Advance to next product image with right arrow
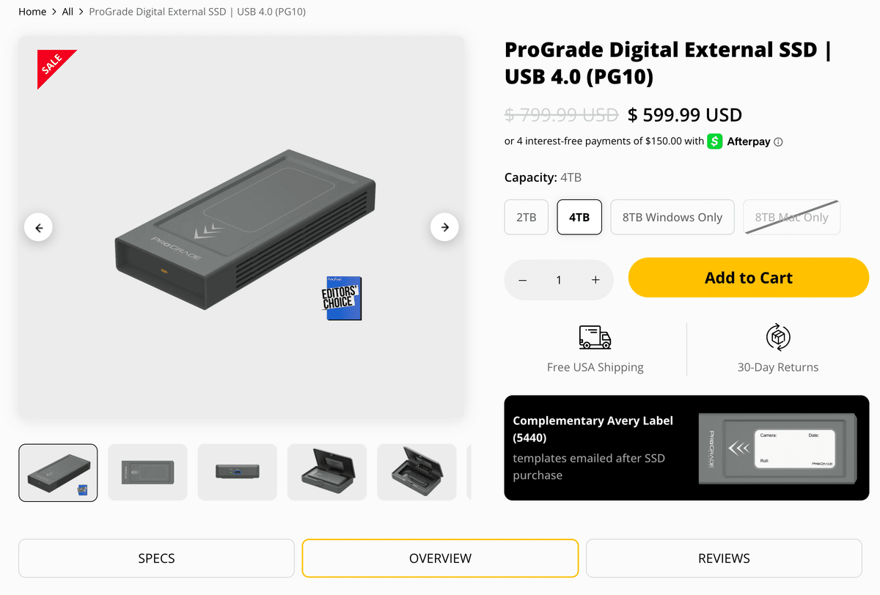 point(444,227)
